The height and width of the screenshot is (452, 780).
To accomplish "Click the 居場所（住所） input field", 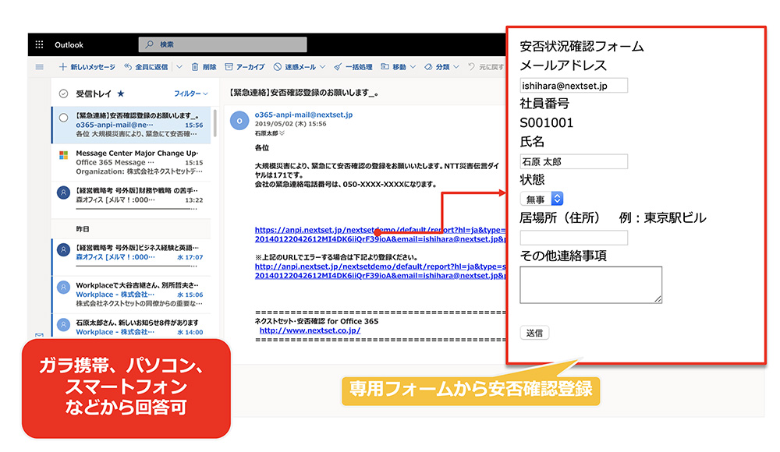I will (x=573, y=238).
